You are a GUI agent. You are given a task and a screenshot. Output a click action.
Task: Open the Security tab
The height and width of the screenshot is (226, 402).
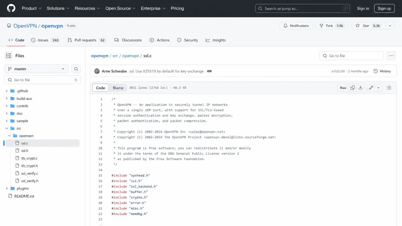(188, 40)
